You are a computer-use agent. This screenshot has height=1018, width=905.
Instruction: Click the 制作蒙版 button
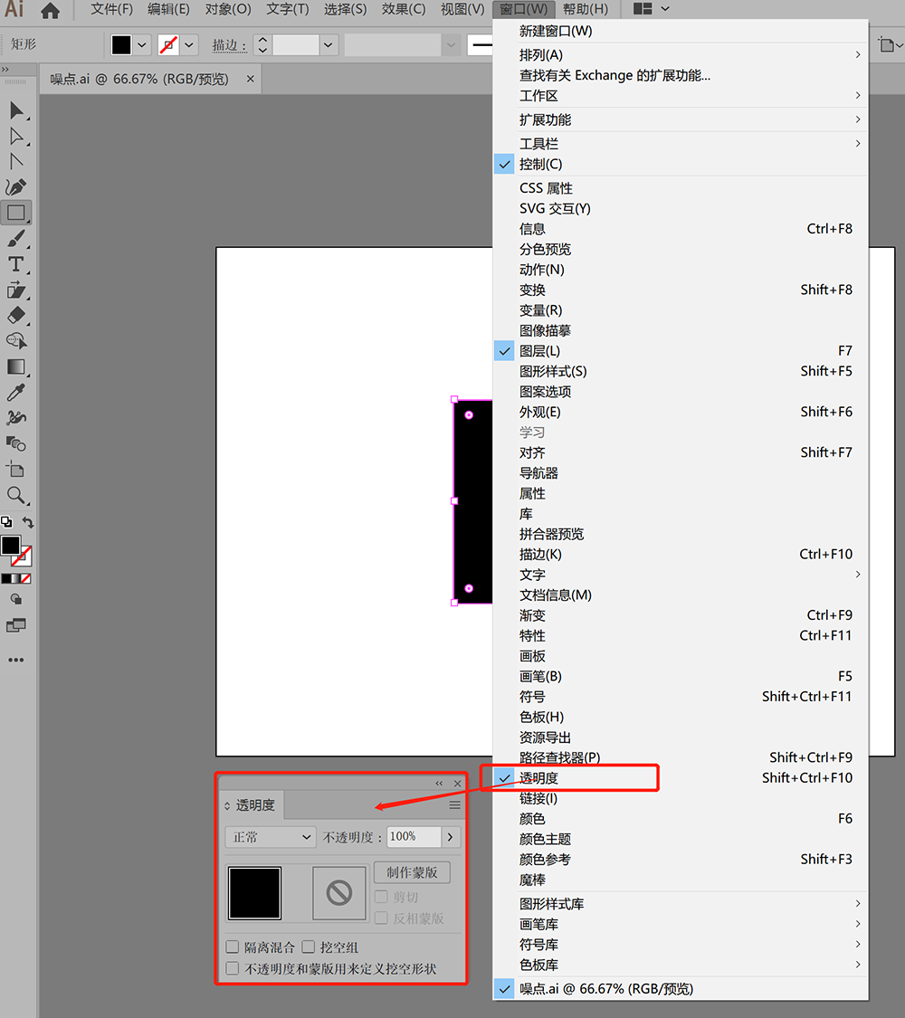413,872
